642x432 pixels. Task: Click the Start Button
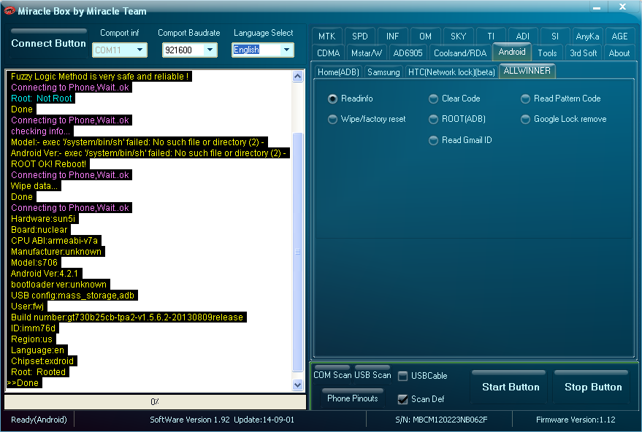click(x=510, y=387)
